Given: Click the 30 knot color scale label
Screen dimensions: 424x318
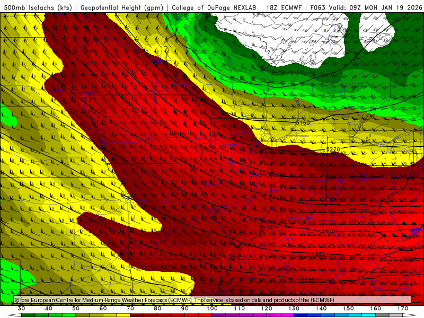Looking at the screenshot, I should coord(21,308).
